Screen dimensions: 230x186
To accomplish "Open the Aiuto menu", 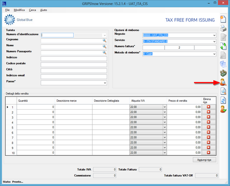I will [43, 10].
